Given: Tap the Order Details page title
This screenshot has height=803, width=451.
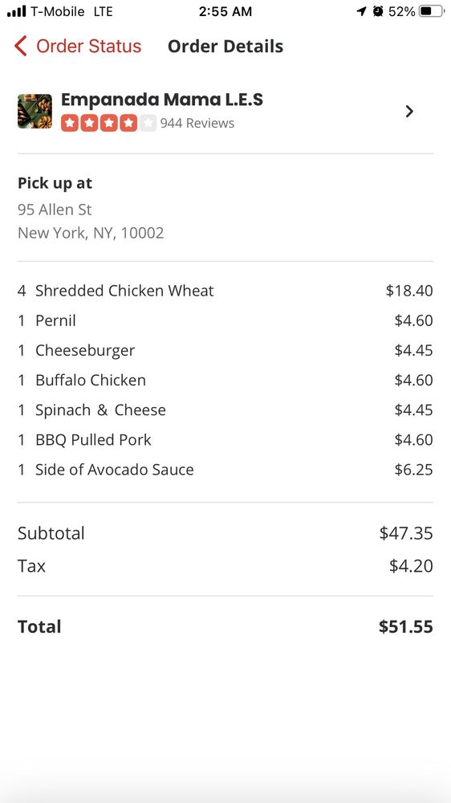Looking at the screenshot, I should tap(225, 46).
